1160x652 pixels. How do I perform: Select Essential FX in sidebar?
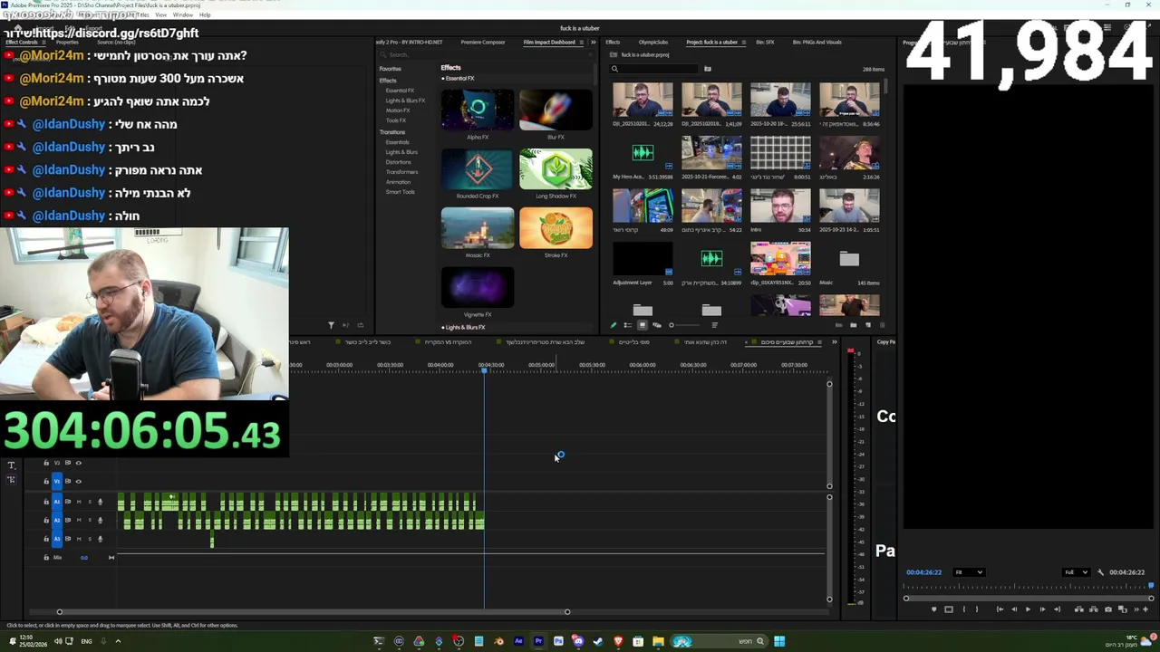[x=400, y=91]
